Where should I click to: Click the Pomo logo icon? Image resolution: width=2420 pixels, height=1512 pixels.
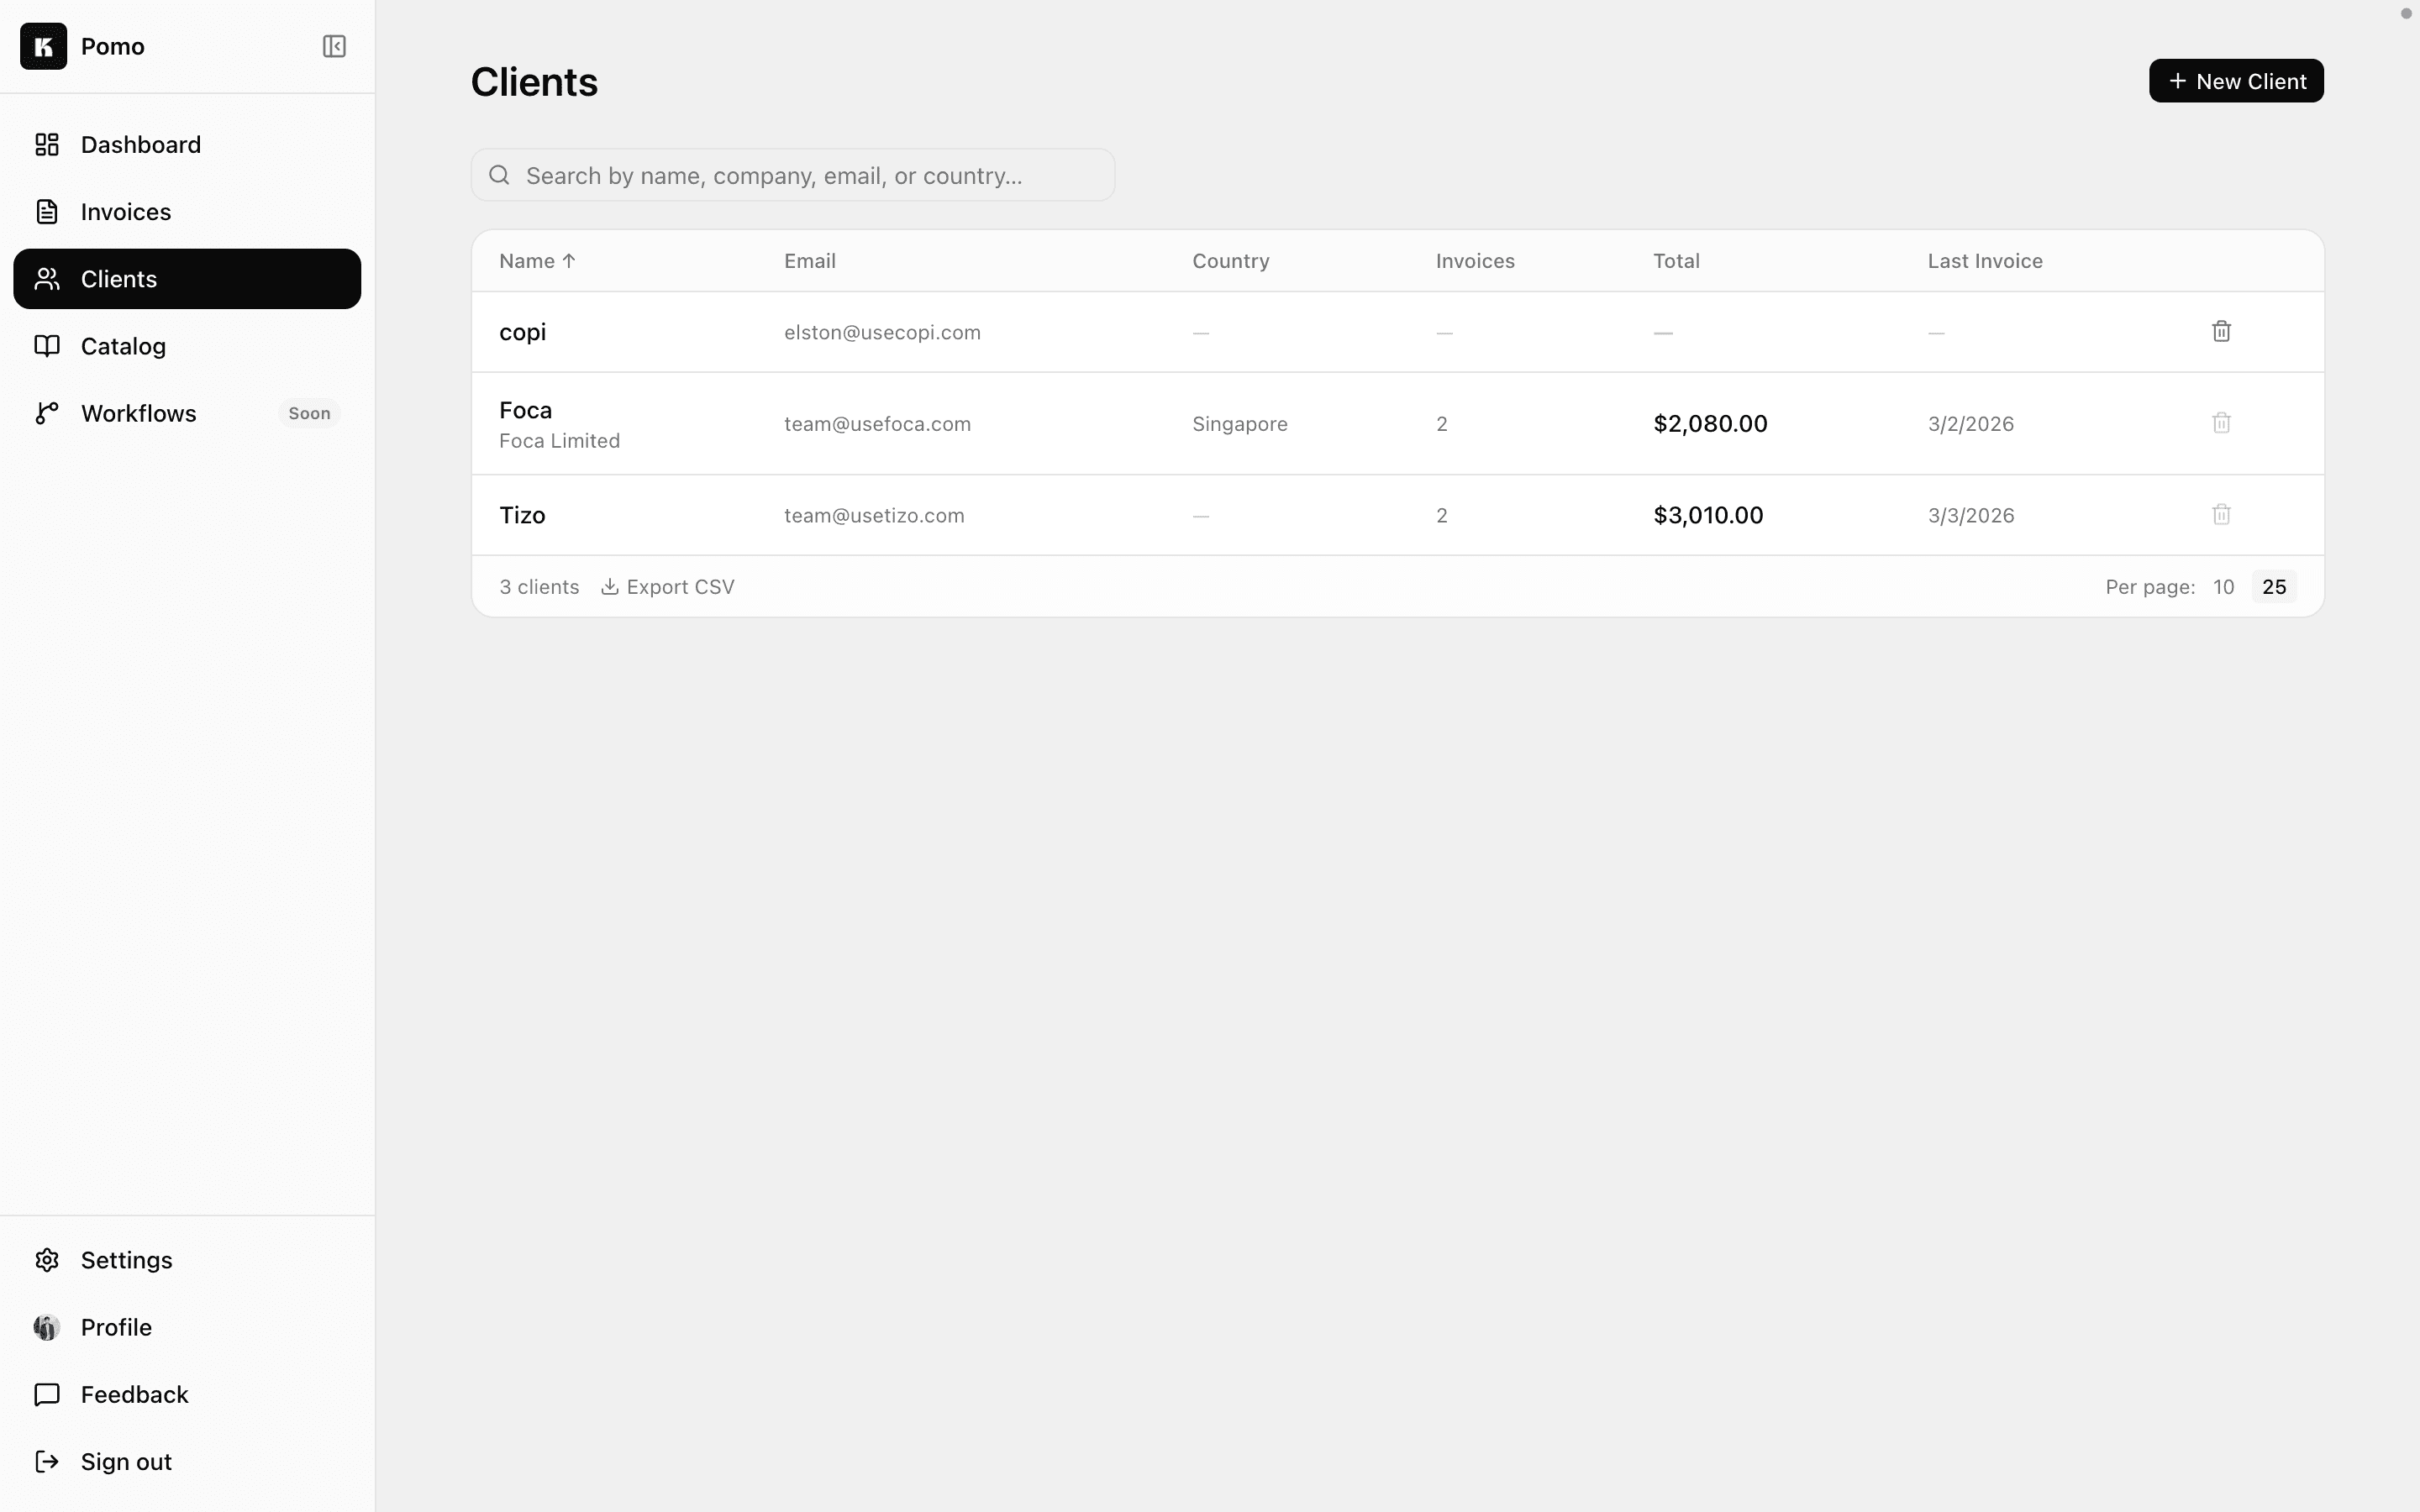42,46
